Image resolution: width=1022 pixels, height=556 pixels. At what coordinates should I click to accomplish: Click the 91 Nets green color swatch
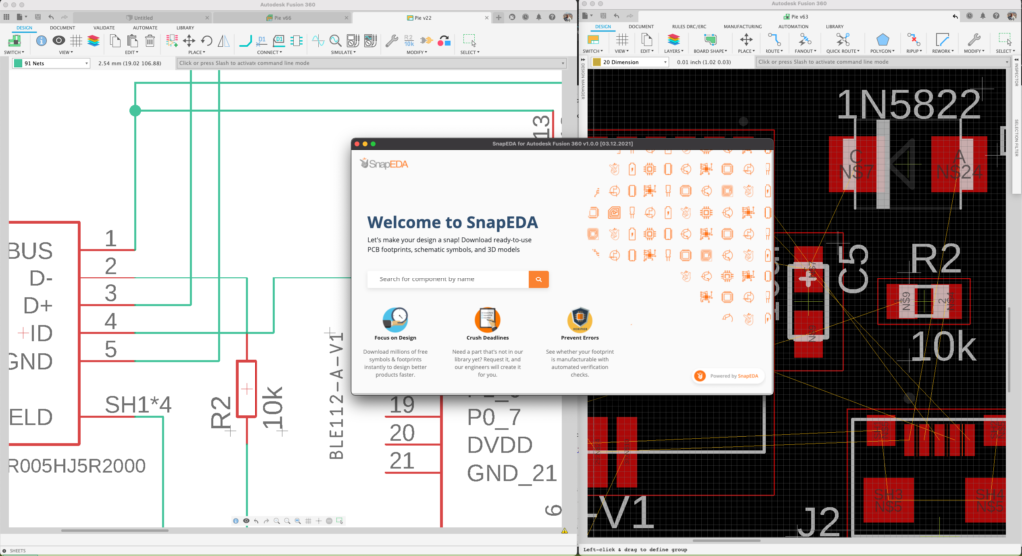[x=18, y=63]
